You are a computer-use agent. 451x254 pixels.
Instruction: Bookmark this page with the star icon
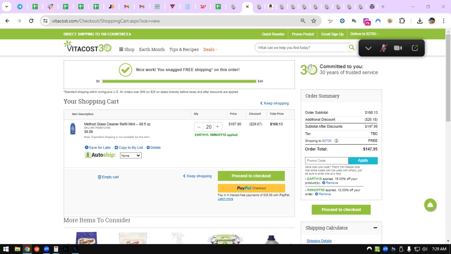314,21
